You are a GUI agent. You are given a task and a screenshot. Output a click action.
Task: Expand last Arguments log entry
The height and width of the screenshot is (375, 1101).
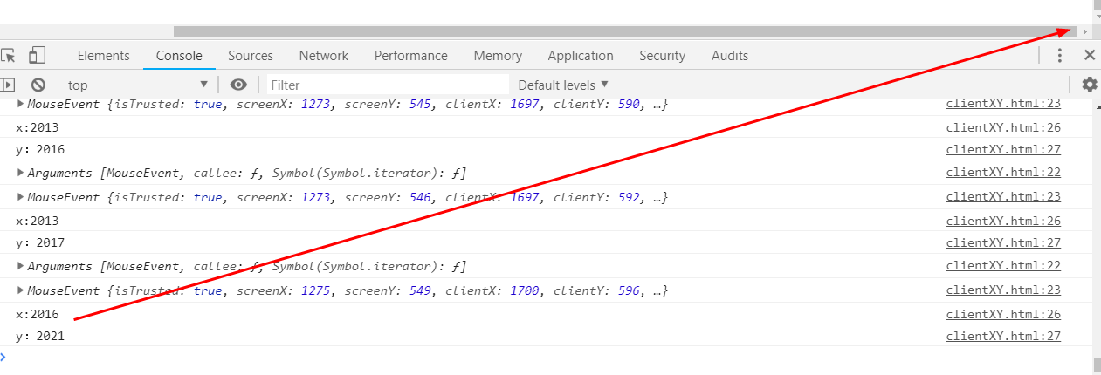coord(21,266)
